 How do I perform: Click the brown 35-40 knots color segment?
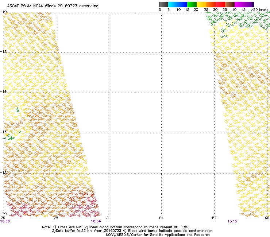[230, 4]
